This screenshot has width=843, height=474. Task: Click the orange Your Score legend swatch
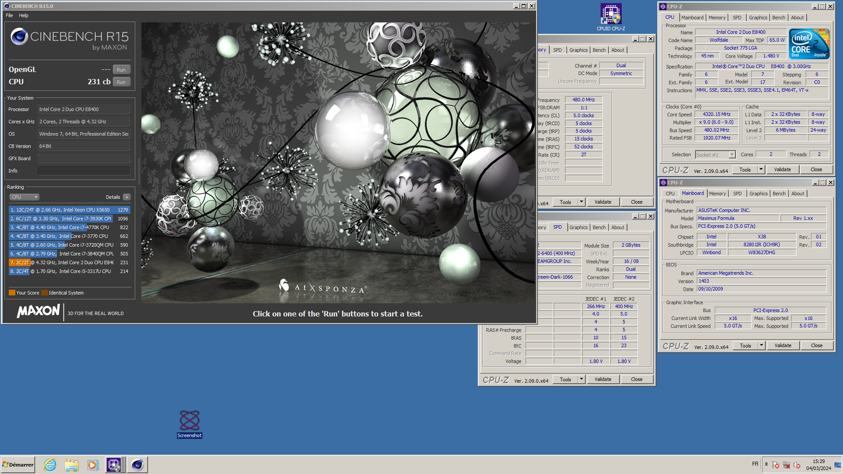click(x=12, y=293)
